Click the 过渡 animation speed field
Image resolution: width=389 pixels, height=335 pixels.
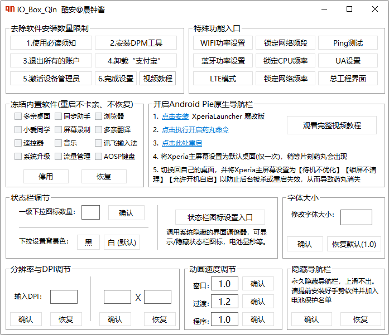[x=224, y=302]
